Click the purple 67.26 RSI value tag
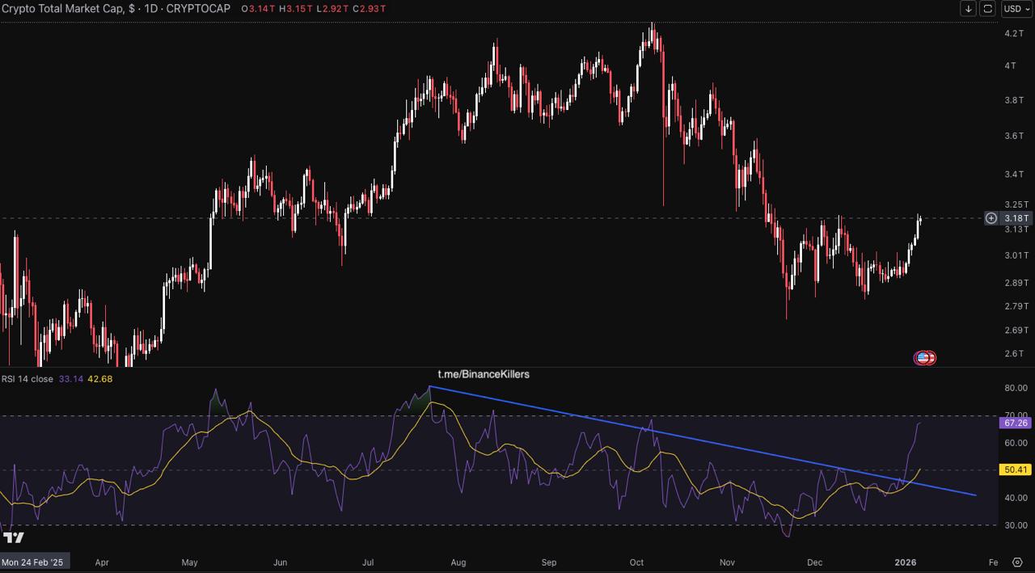This screenshot has height=573, width=1035. click(1015, 423)
